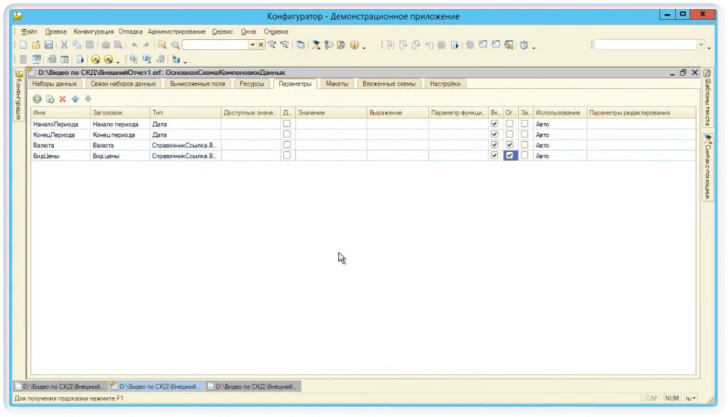Open the dropdown at right toolbar combo box
The image size is (728, 417).
point(701,45)
